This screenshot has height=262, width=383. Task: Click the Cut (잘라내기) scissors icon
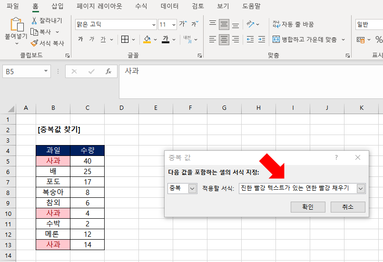[x=34, y=20]
